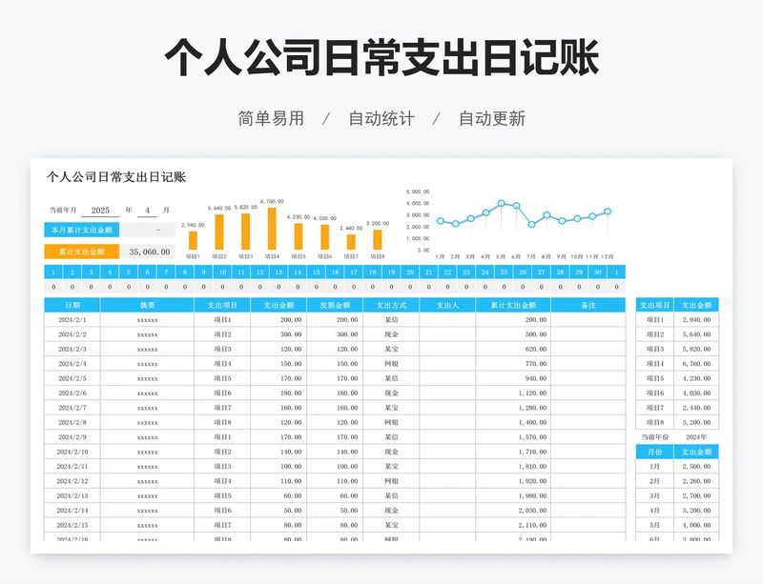Click the 3月 amount 2,700.00
Viewport: 763px width, 584px height.
point(696,496)
